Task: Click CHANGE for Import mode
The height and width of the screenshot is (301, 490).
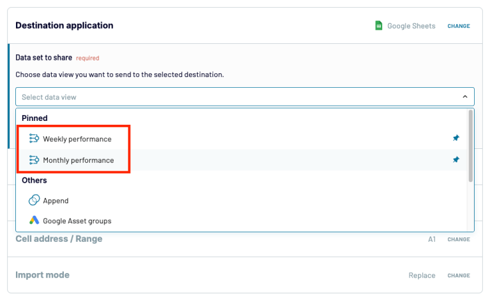Action: (x=459, y=276)
